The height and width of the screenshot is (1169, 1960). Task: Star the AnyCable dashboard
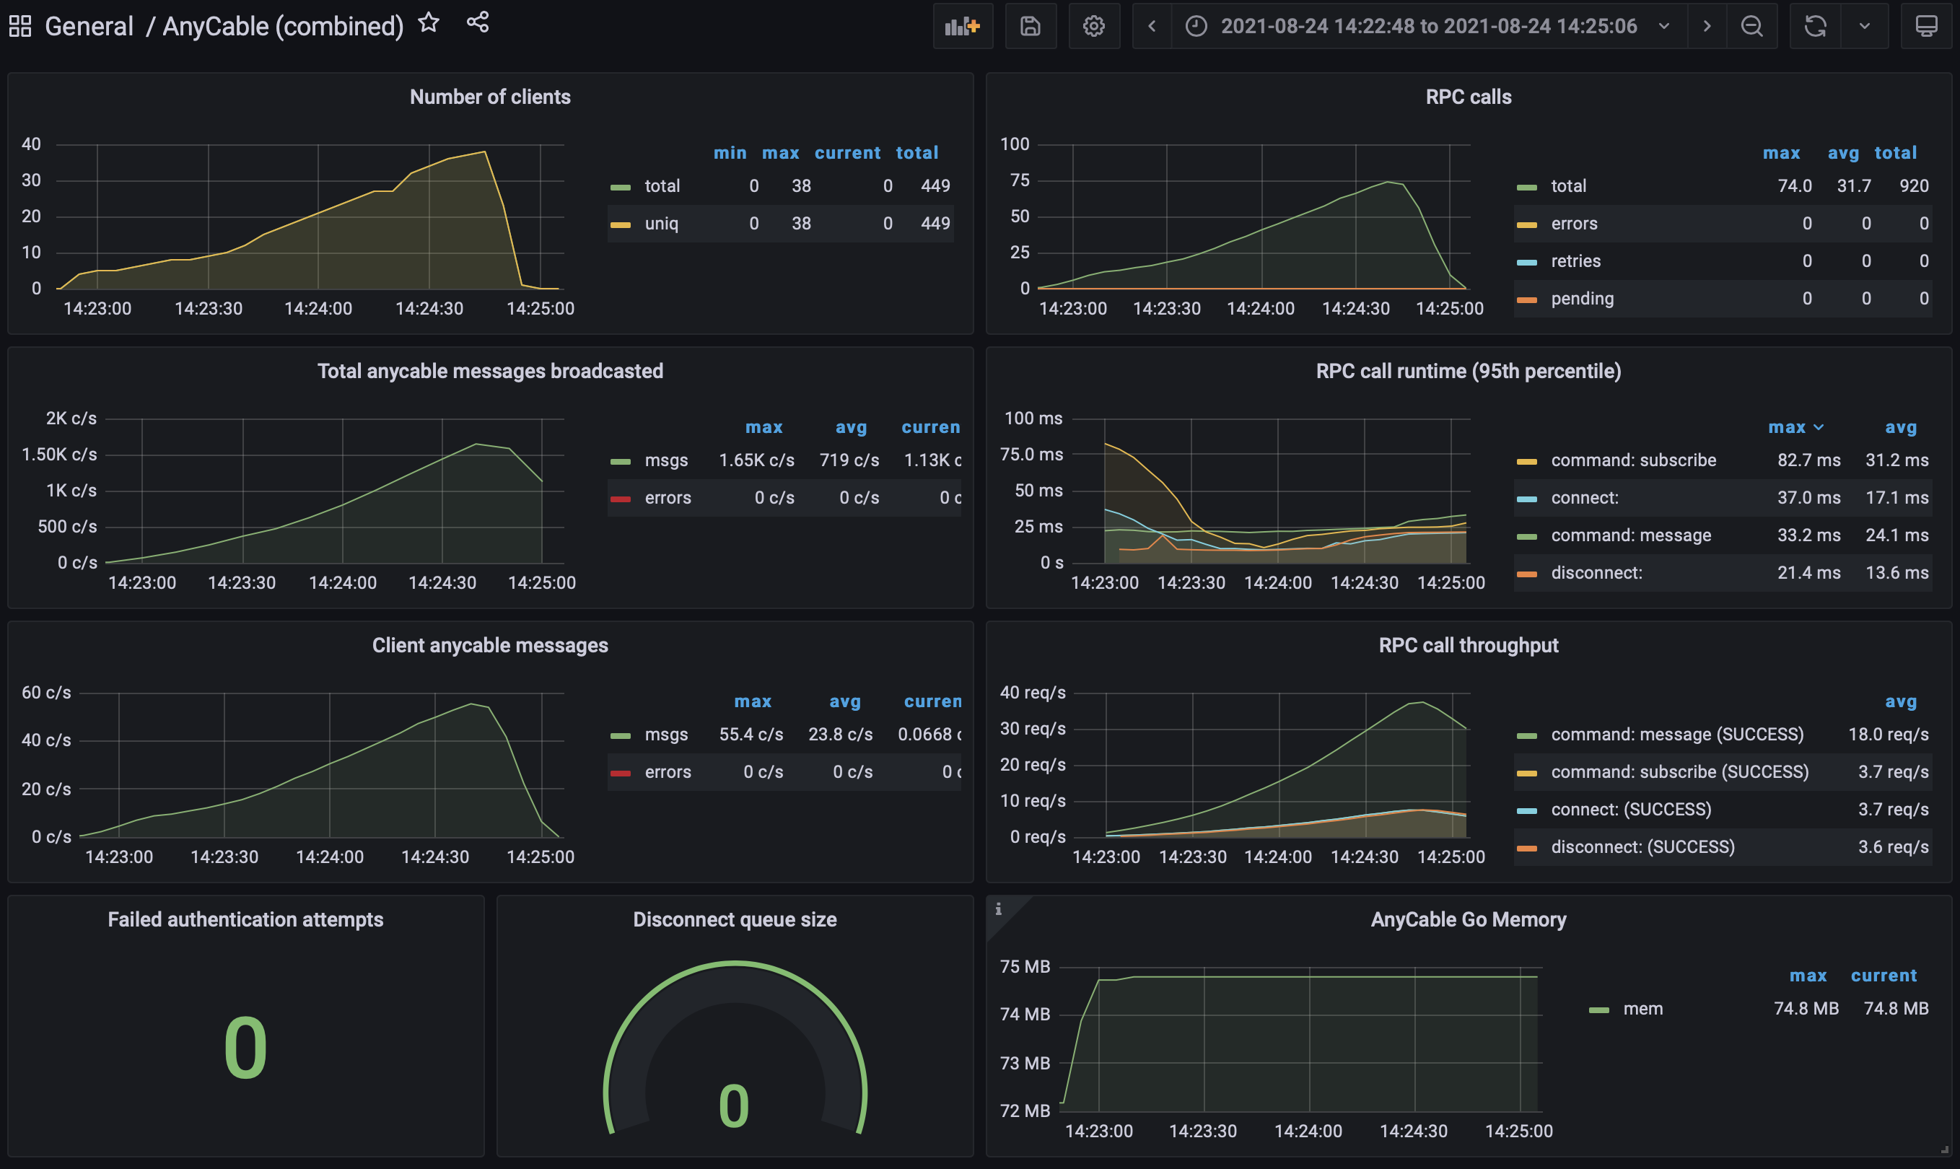tap(428, 23)
